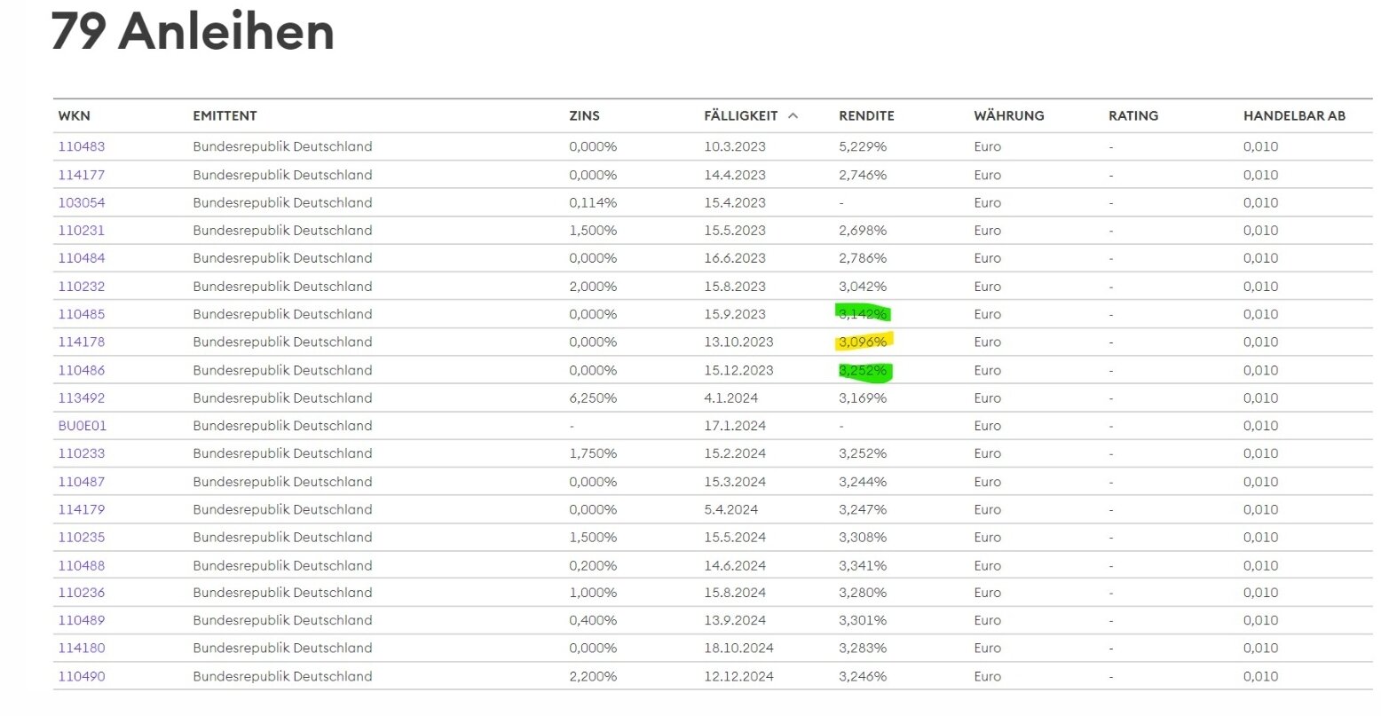This screenshot has height=716, width=1381.
Task: Open bond WKN BU0E01
Action: (x=83, y=425)
